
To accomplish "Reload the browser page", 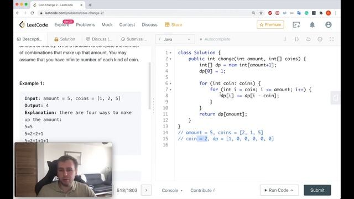I will point(32,13).
